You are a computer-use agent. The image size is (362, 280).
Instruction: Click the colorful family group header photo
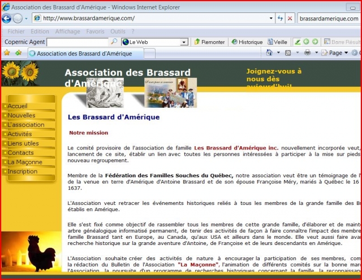(x=171, y=93)
